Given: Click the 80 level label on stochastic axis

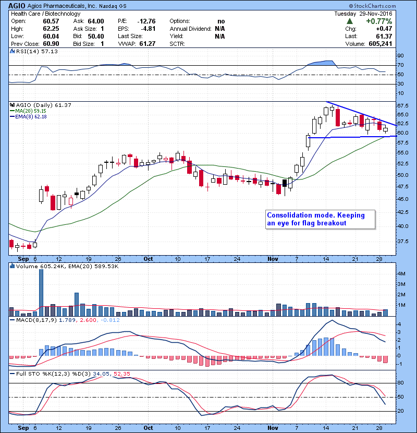Looking at the screenshot, I should pyautogui.click(x=400, y=383).
